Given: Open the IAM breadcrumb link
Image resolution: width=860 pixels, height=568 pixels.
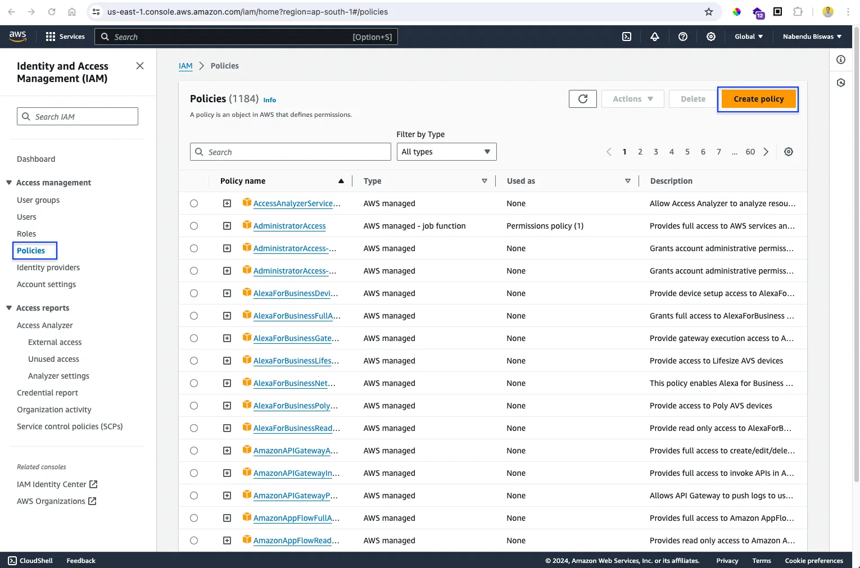Looking at the screenshot, I should 185,66.
